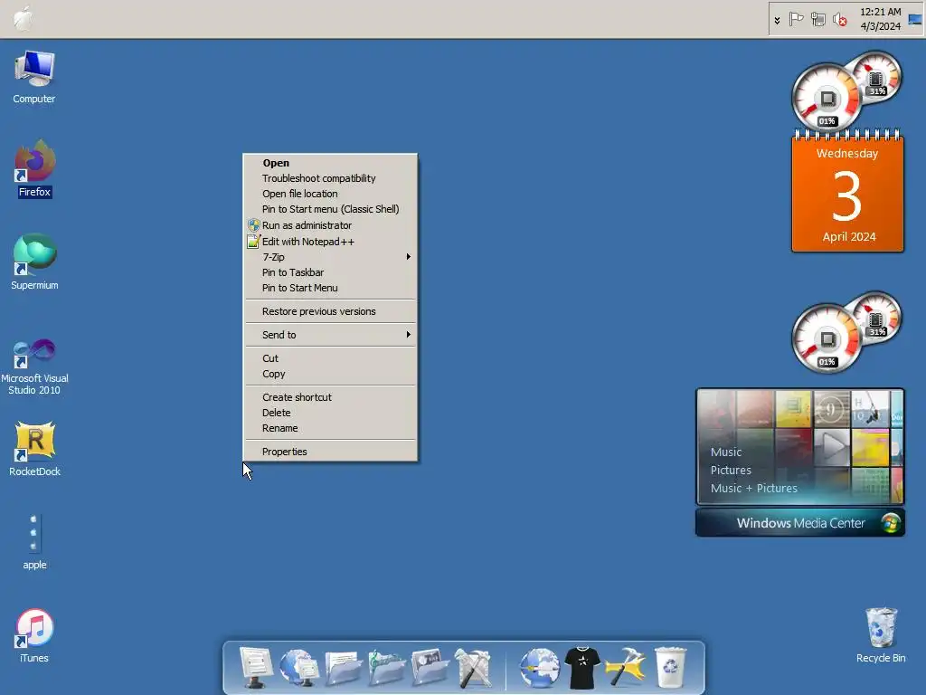
Task: Choose Troubleshoot compatibility
Action: (331, 178)
